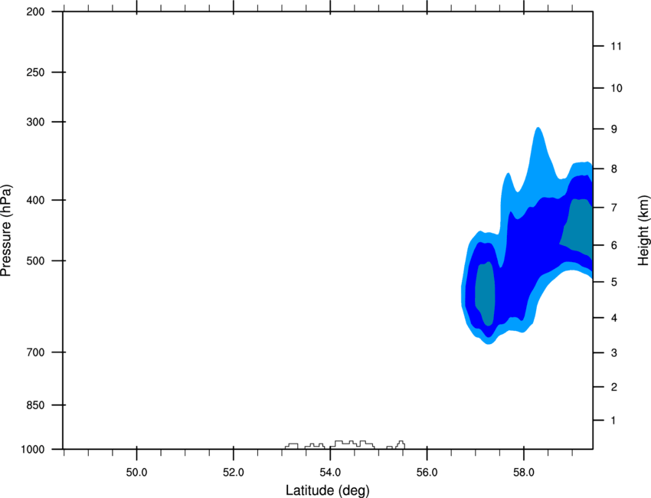Pick the 1 km height label
The height and width of the screenshot is (498, 651).
(x=613, y=421)
